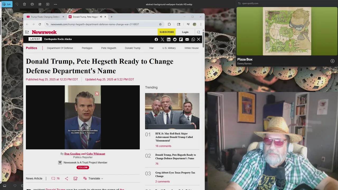Share article on X
The image size is (338, 190).
pyautogui.click(x=162, y=39)
